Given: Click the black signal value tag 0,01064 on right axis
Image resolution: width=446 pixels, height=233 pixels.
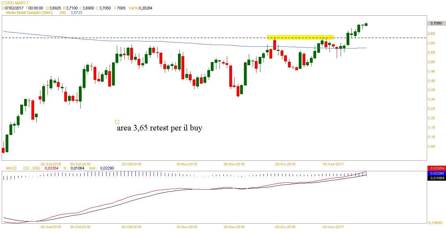Looking at the screenshot, I should pyautogui.click(x=436, y=178).
